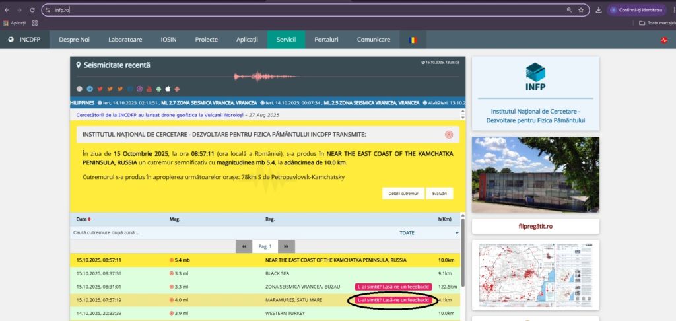Open the Despre Noi menu item
Image resolution: width=676 pixels, height=321 pixels.
pos(74,40)
